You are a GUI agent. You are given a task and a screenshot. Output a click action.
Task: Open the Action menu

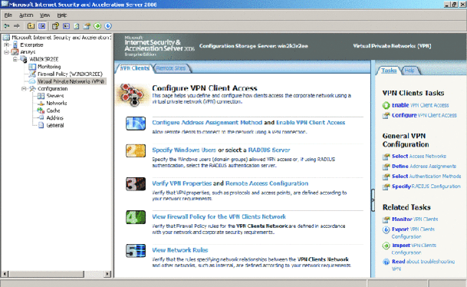coord(26,15)
